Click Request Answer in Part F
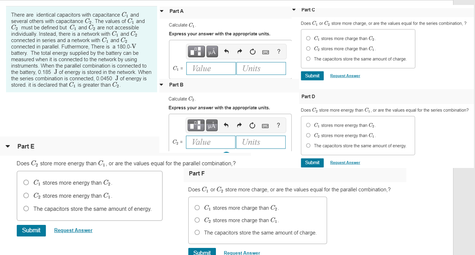 tap(242, 253)
